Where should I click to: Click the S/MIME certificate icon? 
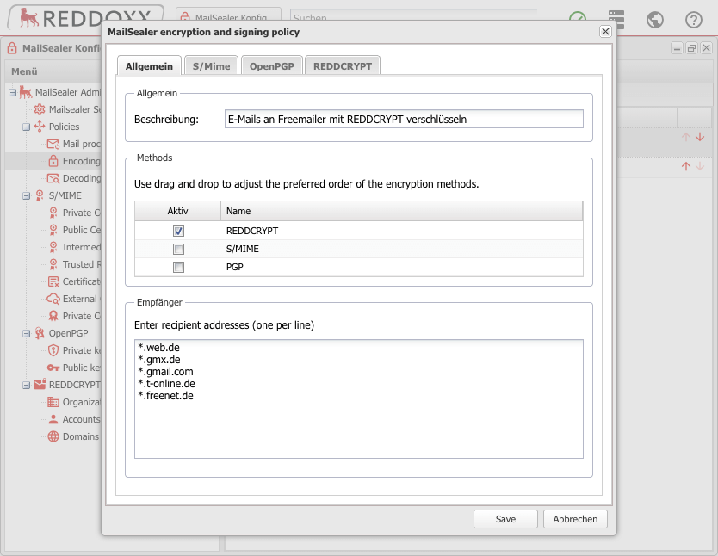point(40,196)
